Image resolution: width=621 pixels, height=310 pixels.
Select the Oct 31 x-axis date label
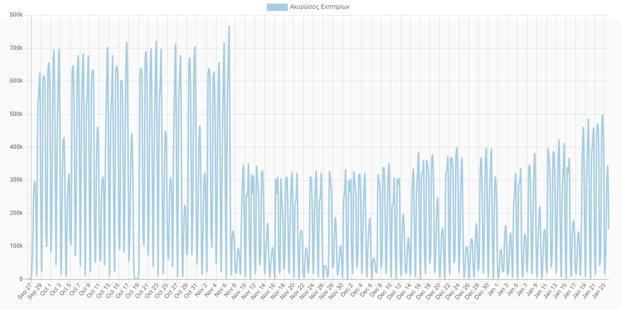coord(190,290)
